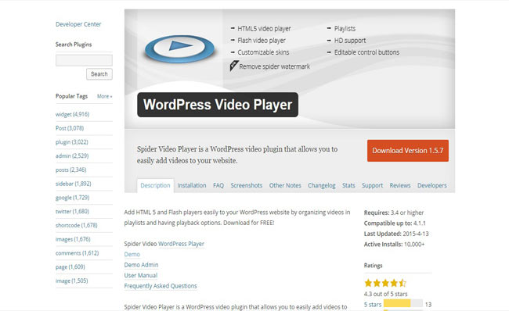
Task: Open the Screenshots tab
Action: tap(247, 186)
